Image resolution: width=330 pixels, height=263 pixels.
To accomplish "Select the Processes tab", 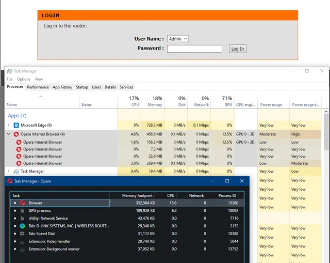I will [15, 87].
